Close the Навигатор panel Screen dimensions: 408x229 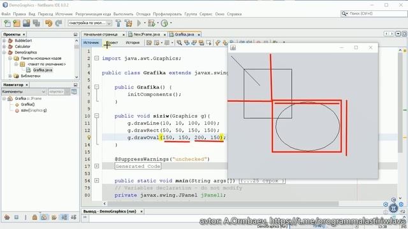(x=27, y=85)
